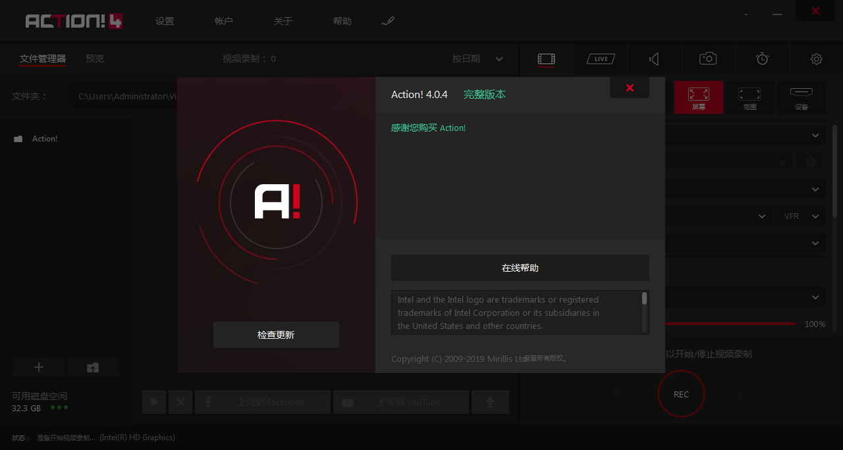Expand the VFR framerate dropdown

[x=800, y=216]
